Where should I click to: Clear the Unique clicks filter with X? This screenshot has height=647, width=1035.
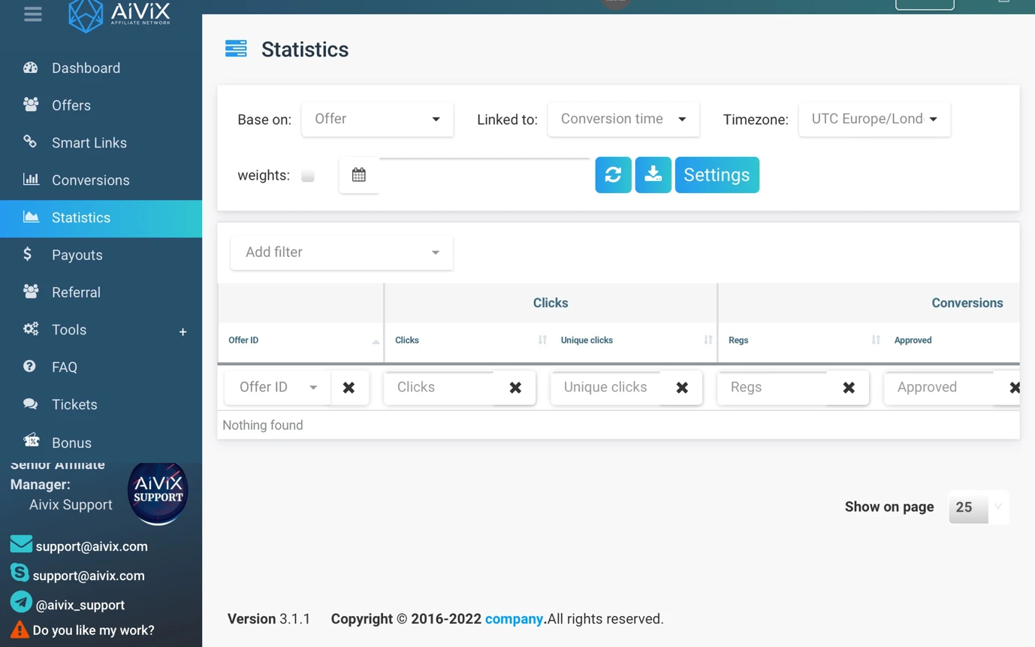682,388
